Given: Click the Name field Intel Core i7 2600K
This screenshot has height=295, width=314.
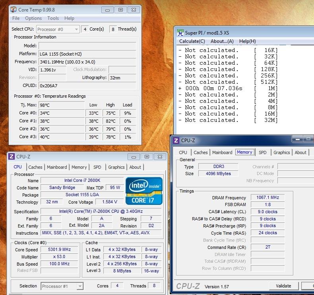Looking at the screenshot, I should [82, 180].
